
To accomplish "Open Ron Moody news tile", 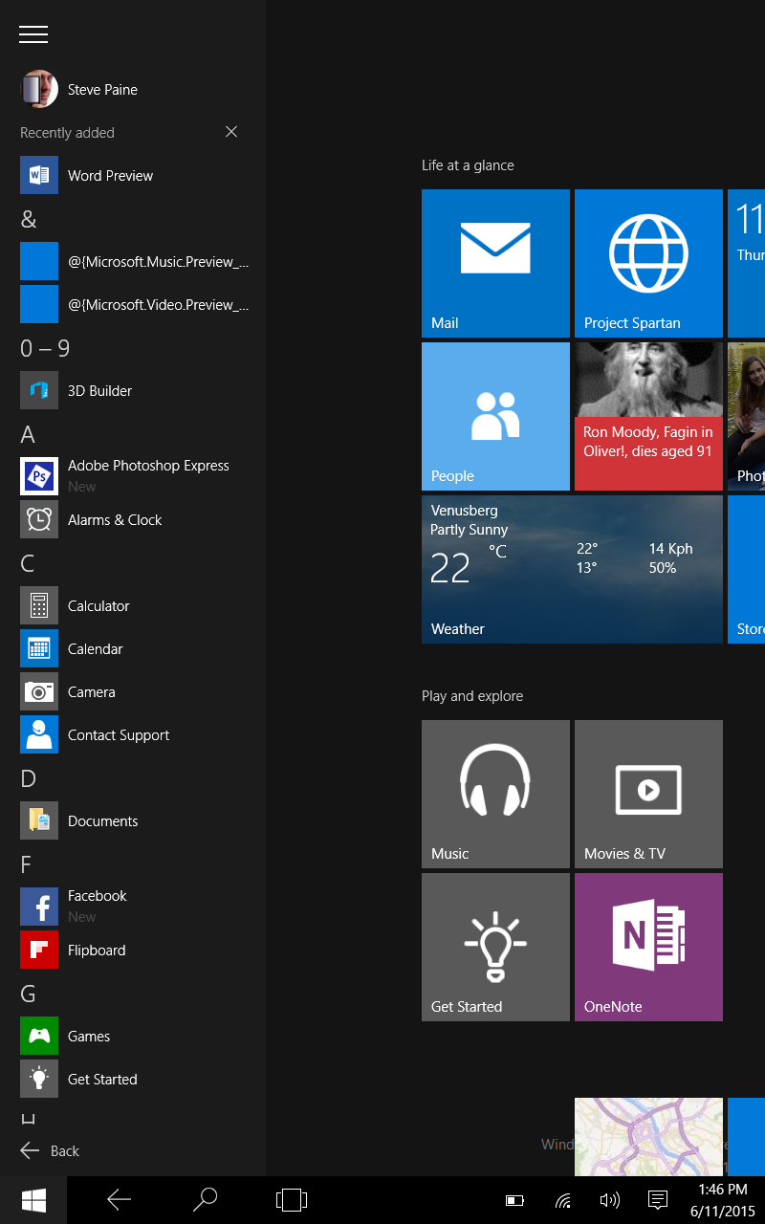I will 648,416.
